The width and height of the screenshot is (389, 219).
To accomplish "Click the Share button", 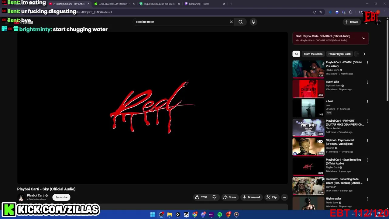I will coord(229,197).
